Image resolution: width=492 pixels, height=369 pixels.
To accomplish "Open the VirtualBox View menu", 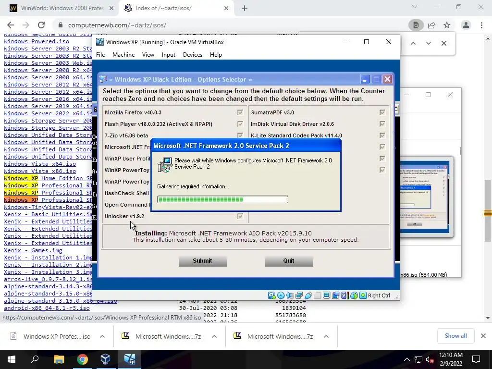I will click(x=148, y=55).
